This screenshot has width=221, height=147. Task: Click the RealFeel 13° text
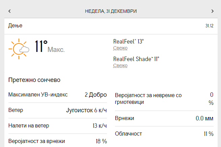(129, 41)
